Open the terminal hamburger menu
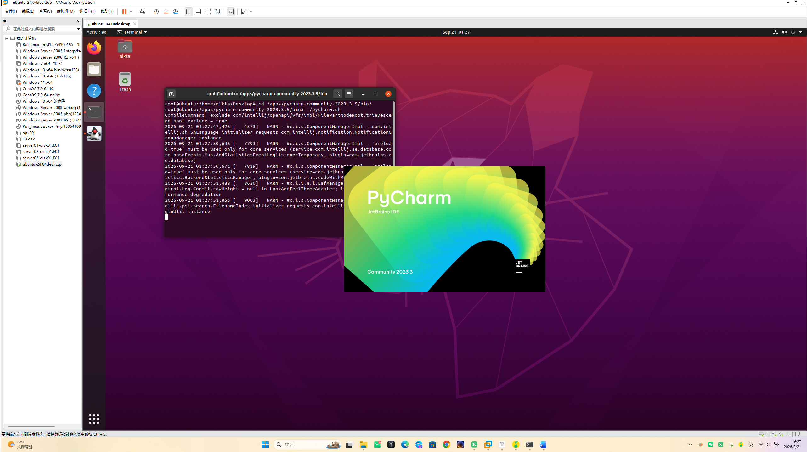This screenshot has height=452, width=807. 349,94
